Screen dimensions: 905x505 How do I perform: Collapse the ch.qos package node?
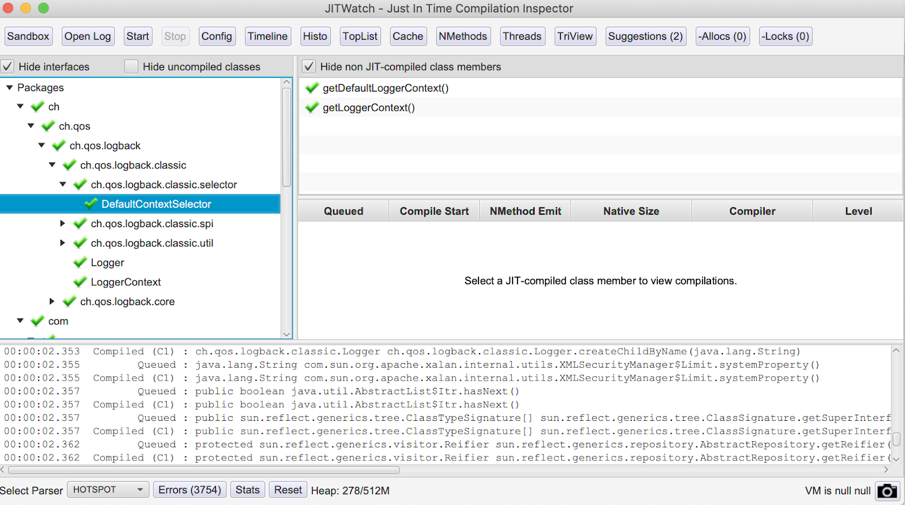(31, 125)
